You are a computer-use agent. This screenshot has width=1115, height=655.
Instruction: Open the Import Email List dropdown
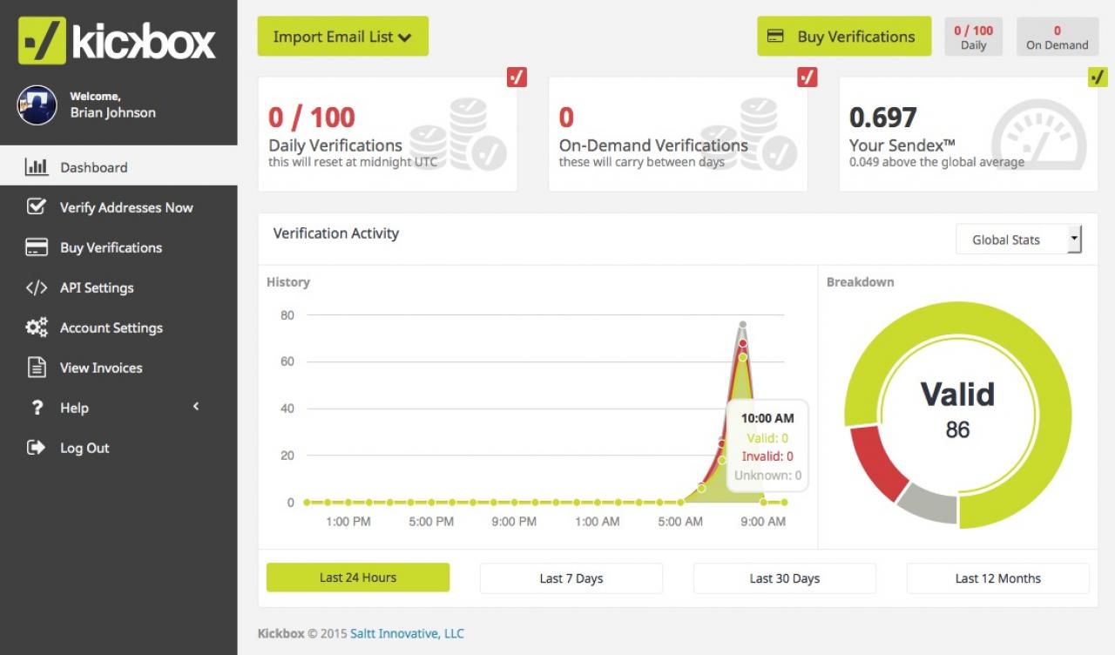point(342,36)
